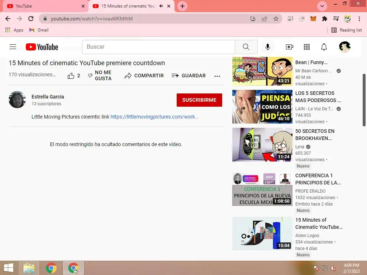Select the 15 Minutes of cinematic tab

click(x=128, y=6)
